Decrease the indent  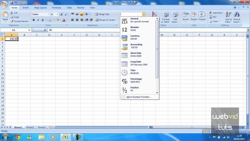coord(87,20)
